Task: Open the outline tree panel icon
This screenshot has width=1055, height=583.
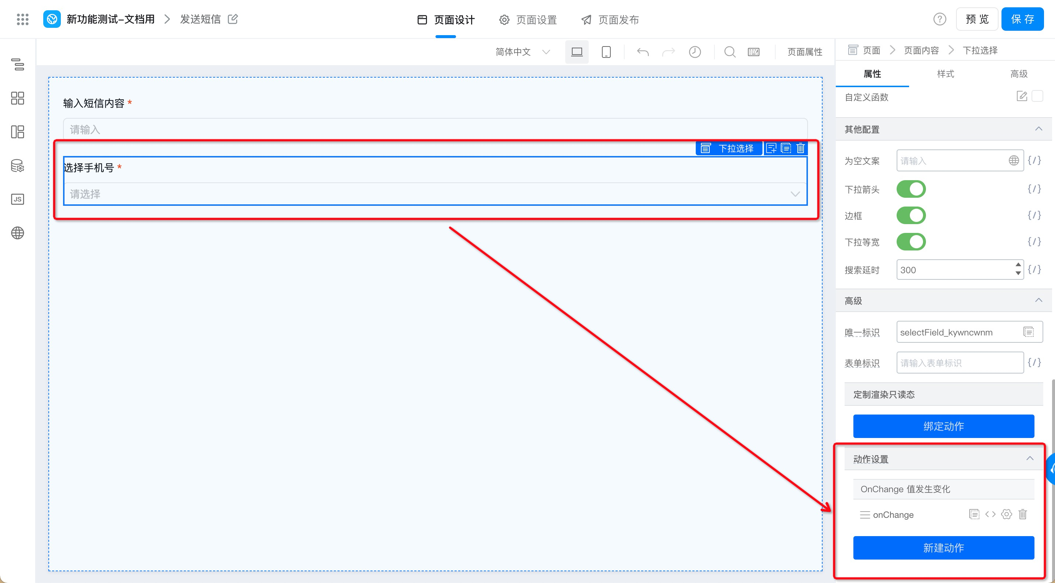Action: (17, 64)
